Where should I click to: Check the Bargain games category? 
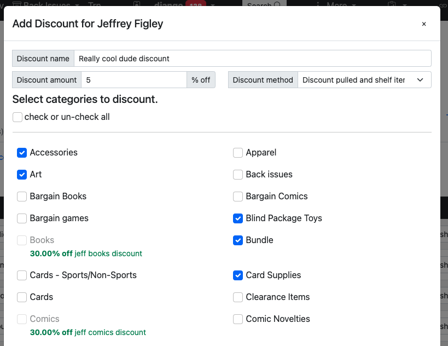coord(22,218)
